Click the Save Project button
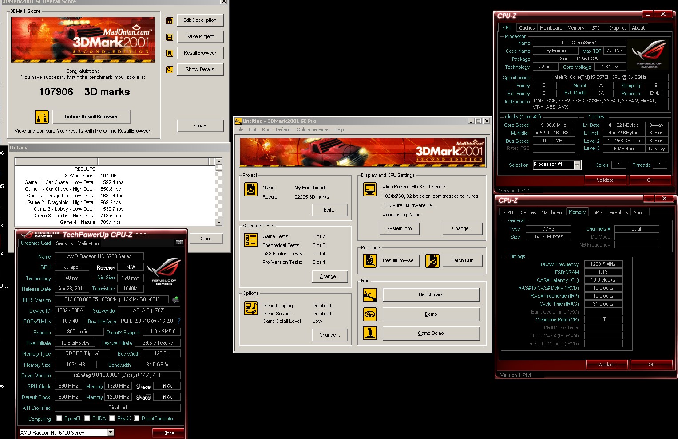 [200, 37]
